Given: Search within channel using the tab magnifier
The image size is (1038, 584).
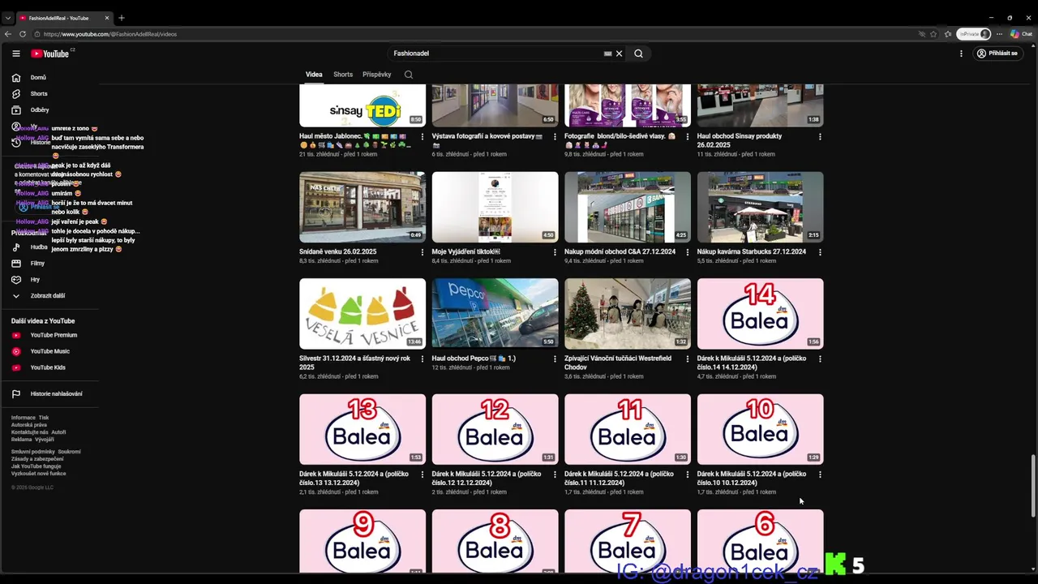Looking at the screenshot, I should [x=409, y=75].
